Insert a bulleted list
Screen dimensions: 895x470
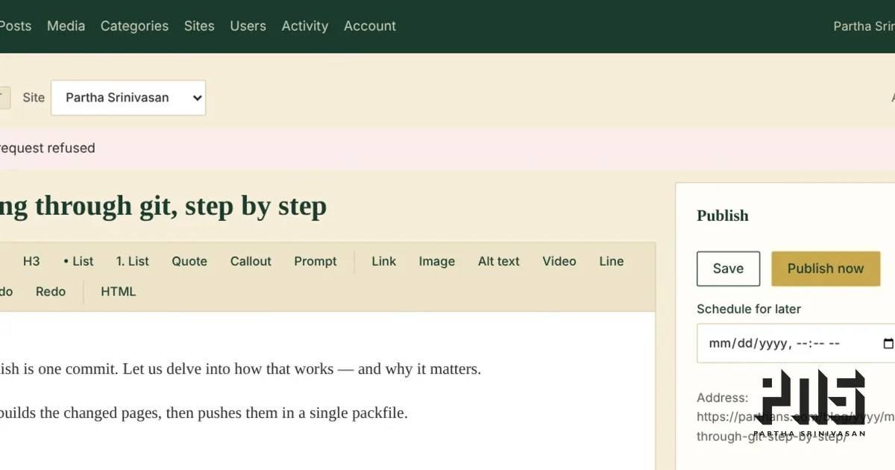click(78, 261)
